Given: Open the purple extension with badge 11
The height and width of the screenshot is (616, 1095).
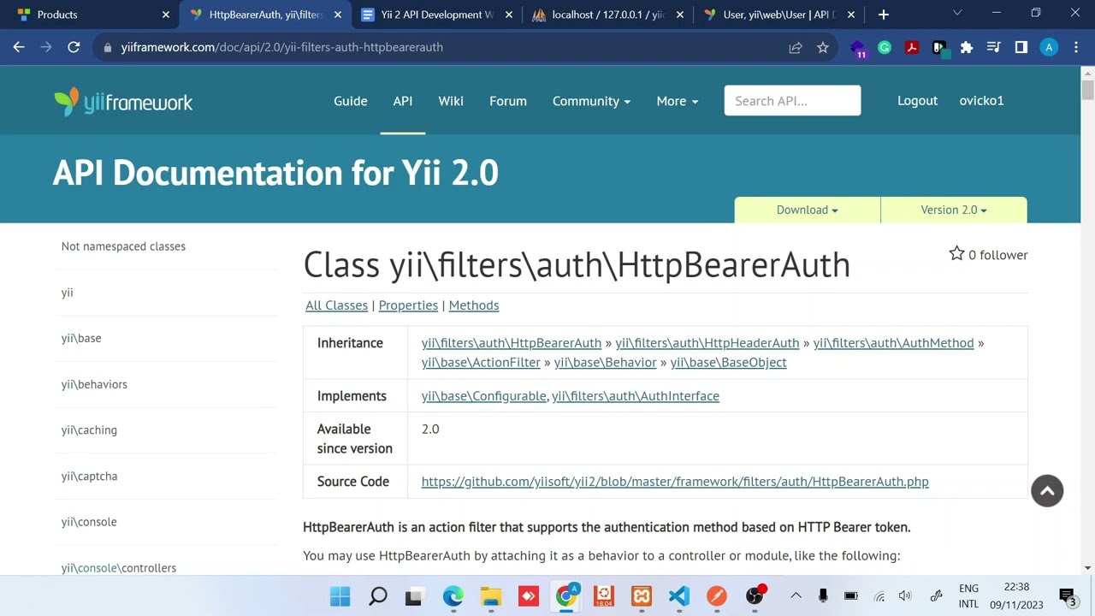Looking at the screenshot, I should 857,48.
